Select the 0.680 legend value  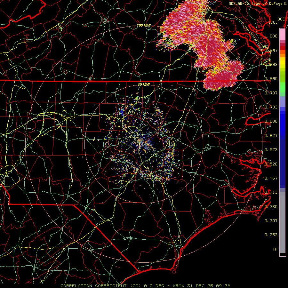coord(271,121)
